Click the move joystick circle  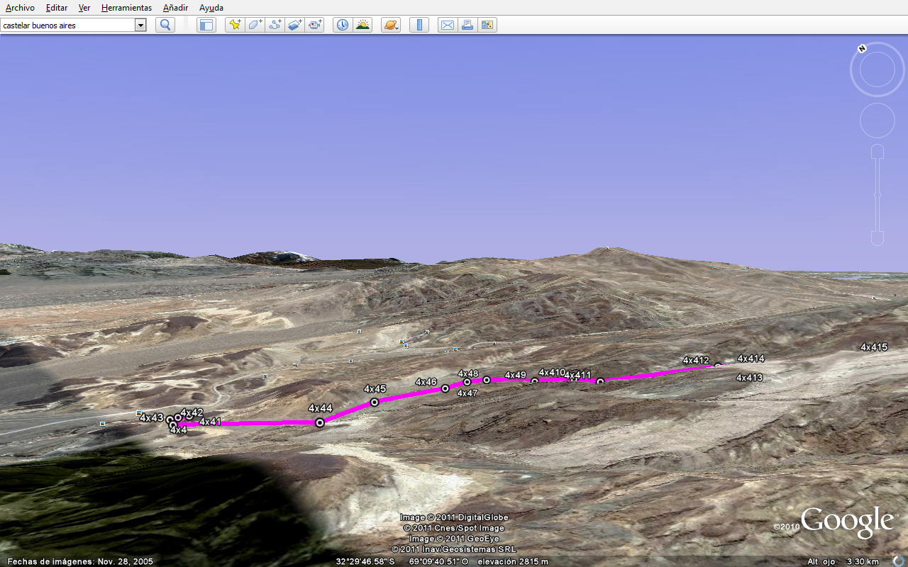click(877, 120)
